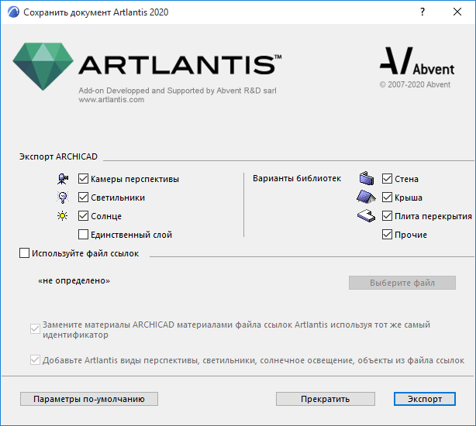Click the Замените материалы ARCHICAD greyed checkbox
The image size is (476, 426).
pyautogui.click(x=35, y=328)
